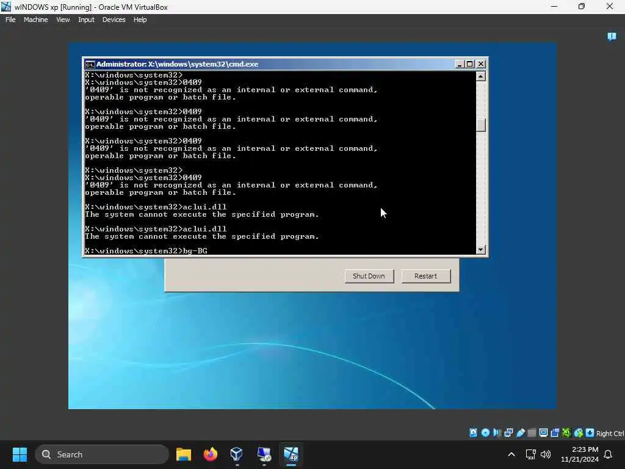
Task: Click the mouse integration status icon
Action: coord(579,433)
